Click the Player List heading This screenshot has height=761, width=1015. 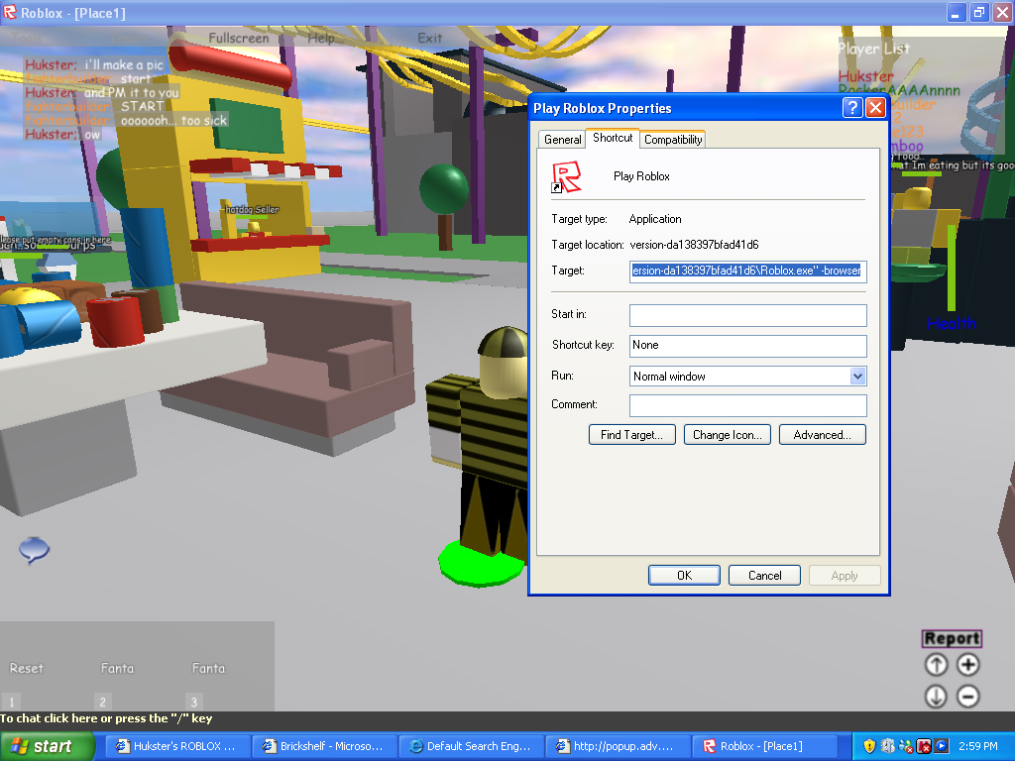pos(874,49)
